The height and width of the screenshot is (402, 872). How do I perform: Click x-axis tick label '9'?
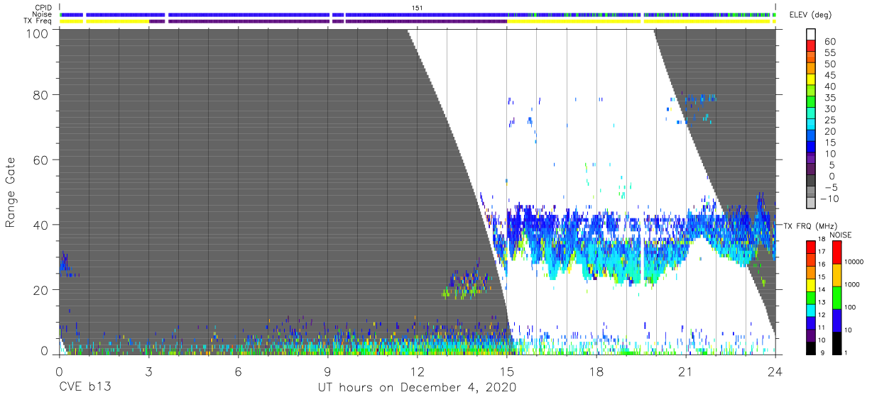(x=327, y=372)
